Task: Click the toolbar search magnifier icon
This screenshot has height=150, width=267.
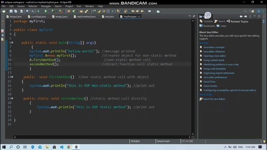Action: point(245,11)
